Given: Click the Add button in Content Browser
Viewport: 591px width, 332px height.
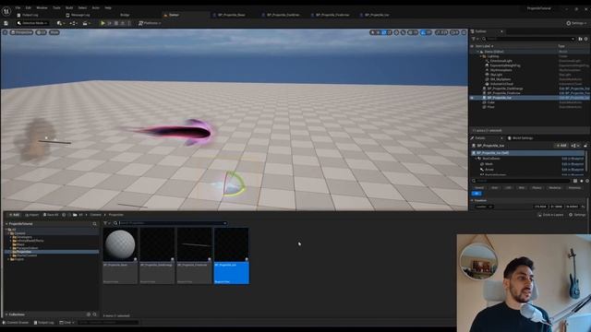Looking at the screenshot, I should click(x=14, y=215).
